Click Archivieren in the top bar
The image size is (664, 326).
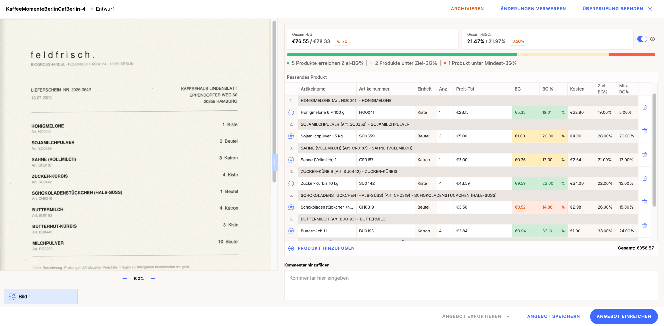coord(467,9)
